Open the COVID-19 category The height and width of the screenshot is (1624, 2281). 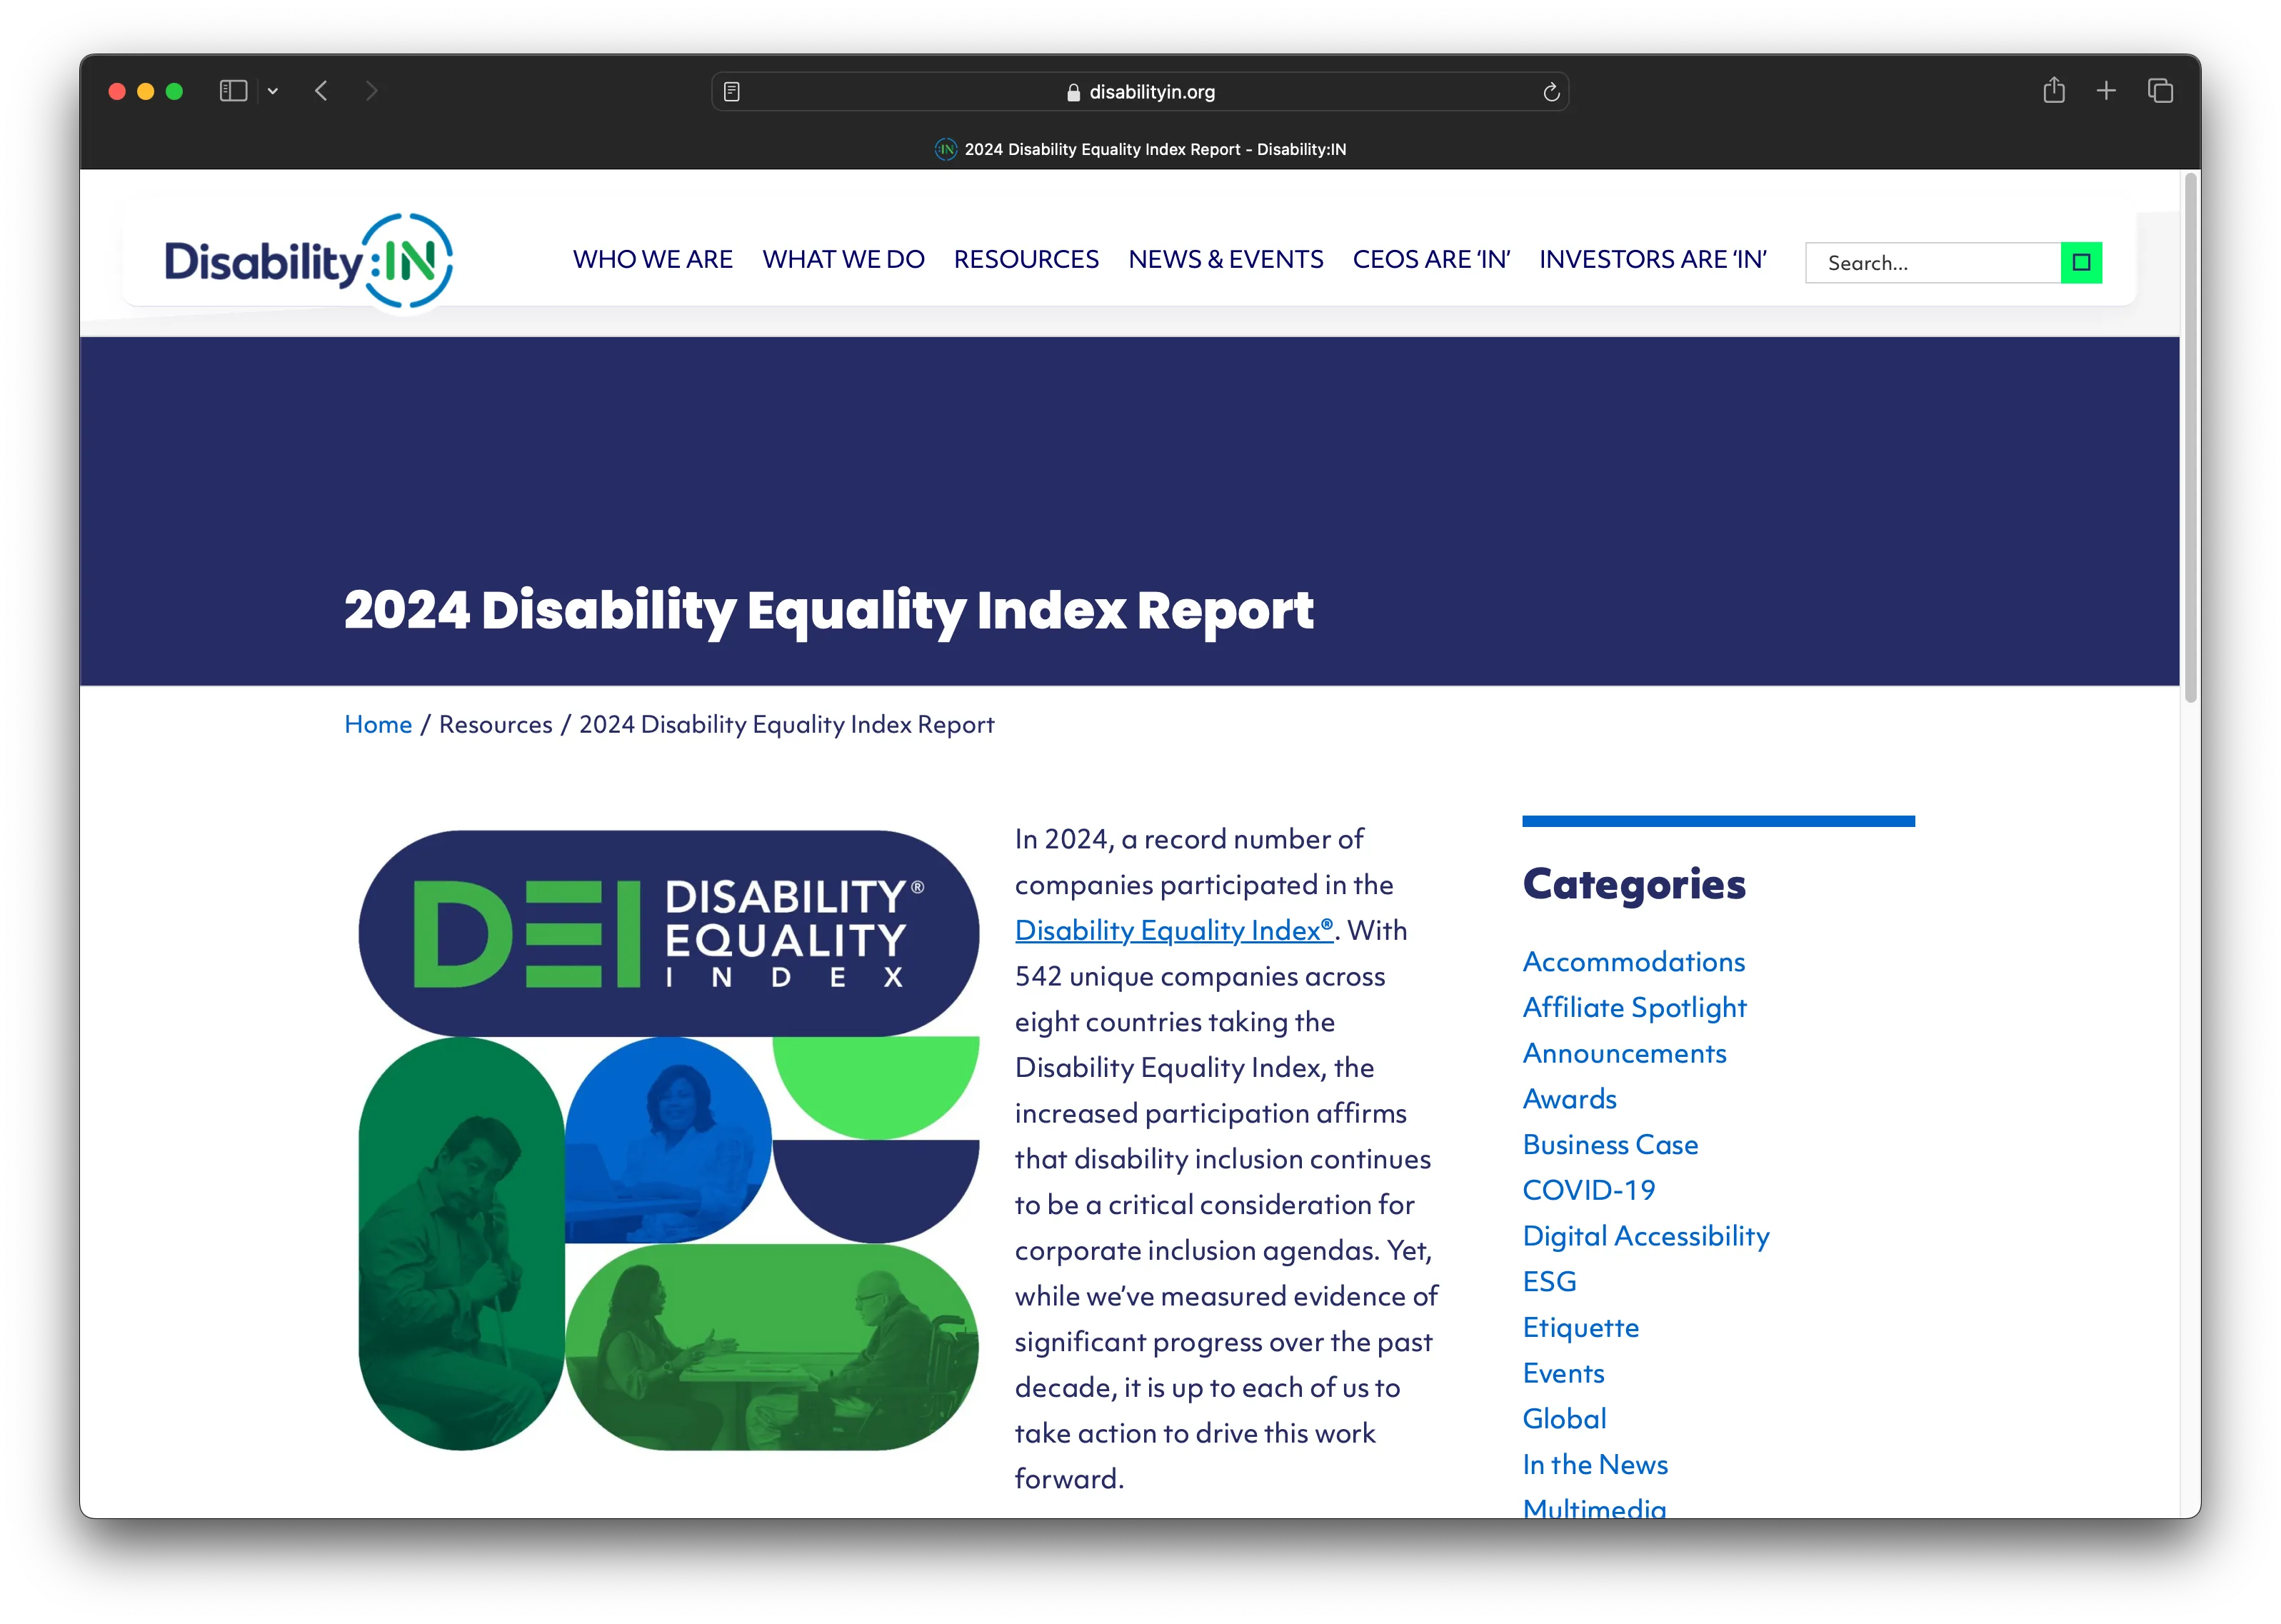[1589, 1190]
